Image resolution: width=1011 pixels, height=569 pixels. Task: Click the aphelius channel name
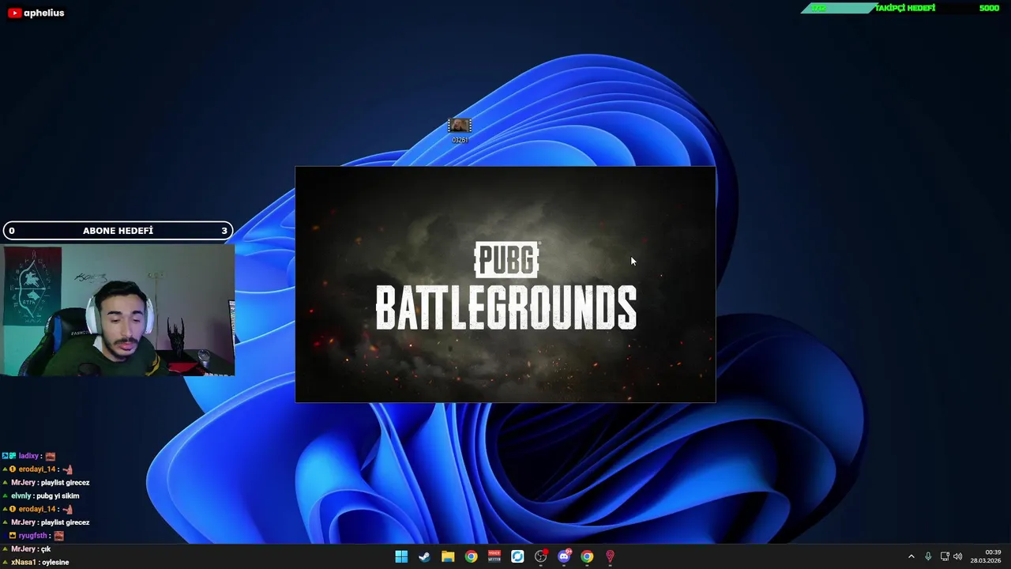(x=44, y=13)
